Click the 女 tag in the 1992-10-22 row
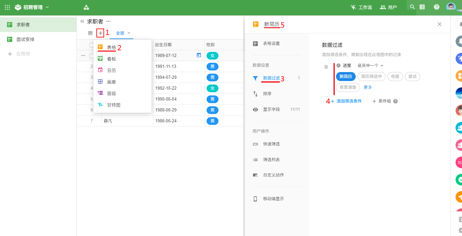The image size is (462, 236). 212,88
